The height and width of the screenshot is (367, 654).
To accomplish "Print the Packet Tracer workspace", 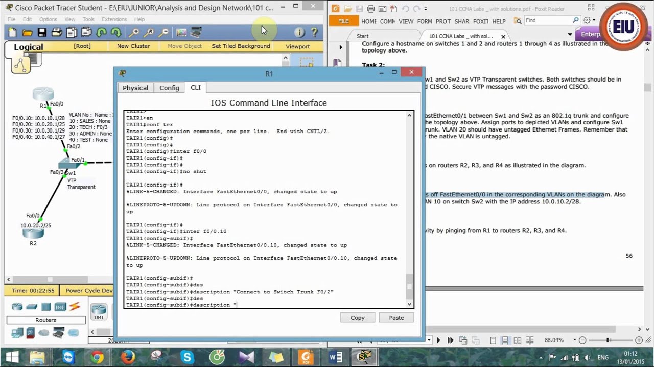I will point(57,33).
